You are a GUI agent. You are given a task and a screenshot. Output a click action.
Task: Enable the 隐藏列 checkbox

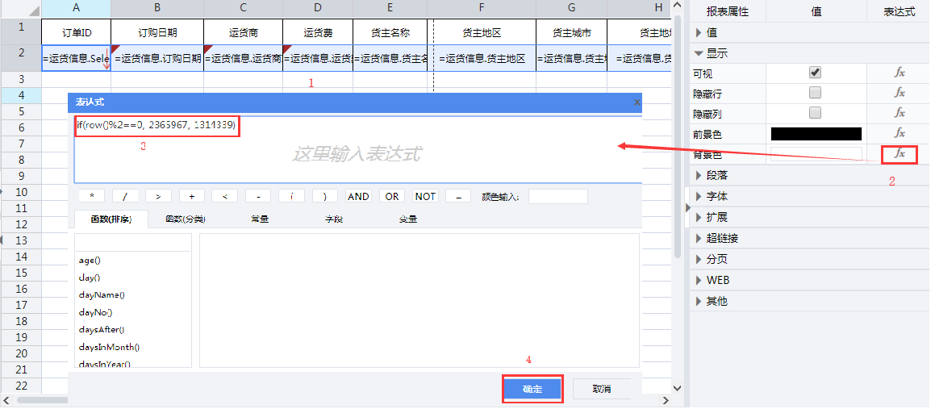click(815, 113)
